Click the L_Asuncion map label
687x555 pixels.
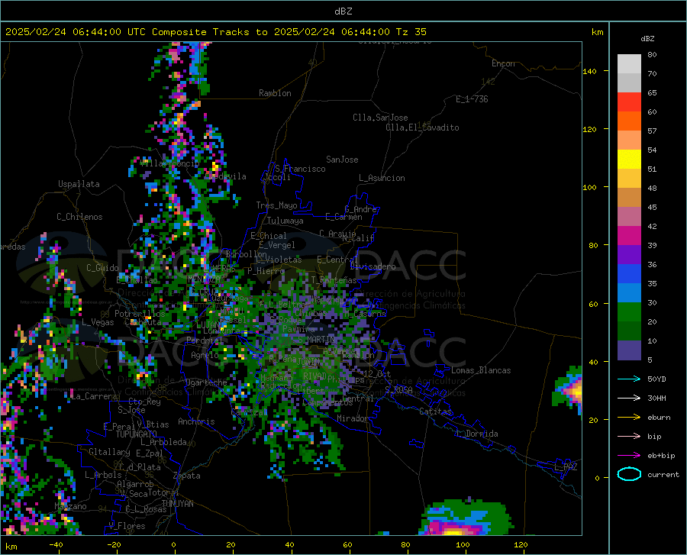(x=382, y=178)
